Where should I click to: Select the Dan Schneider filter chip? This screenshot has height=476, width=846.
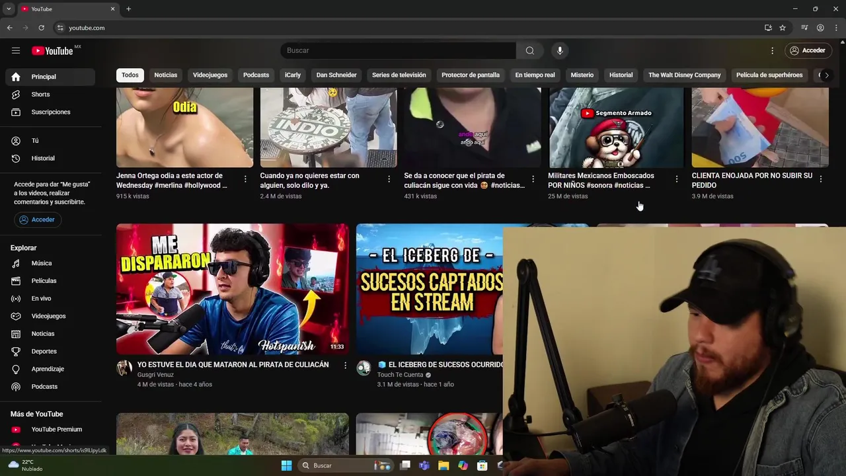pos(336,75)
